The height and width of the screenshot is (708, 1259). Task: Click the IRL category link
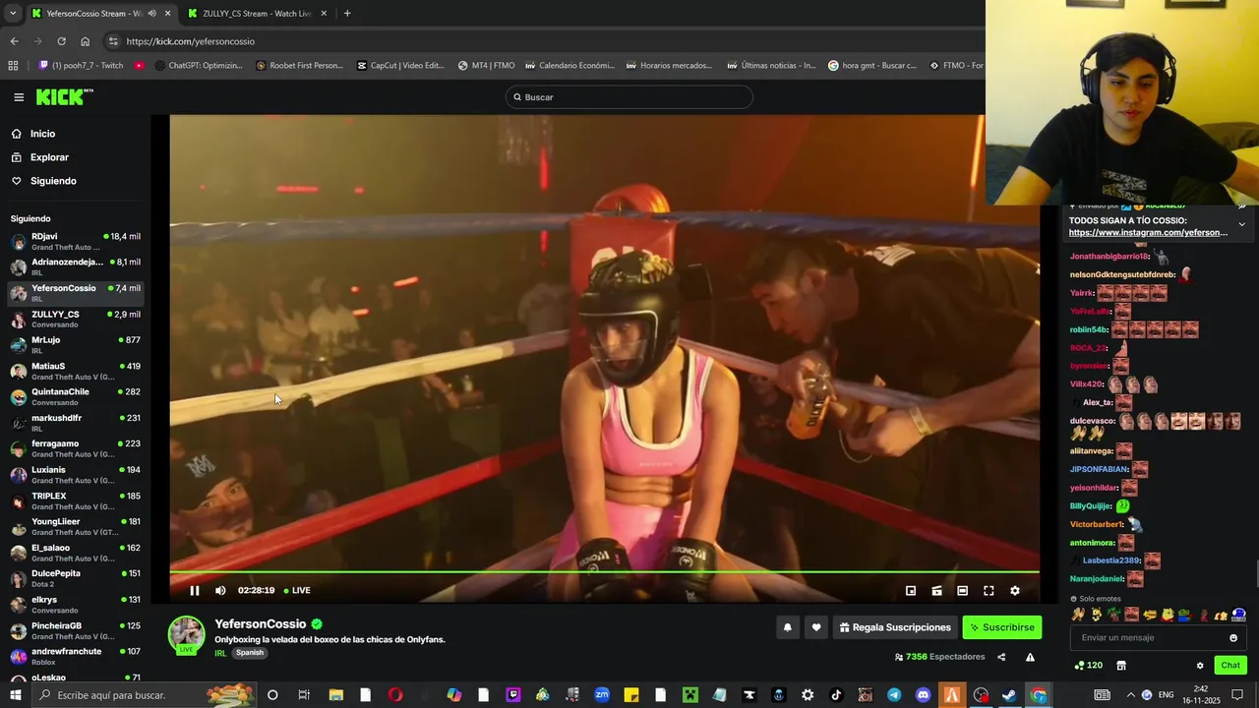click(220, 653)
